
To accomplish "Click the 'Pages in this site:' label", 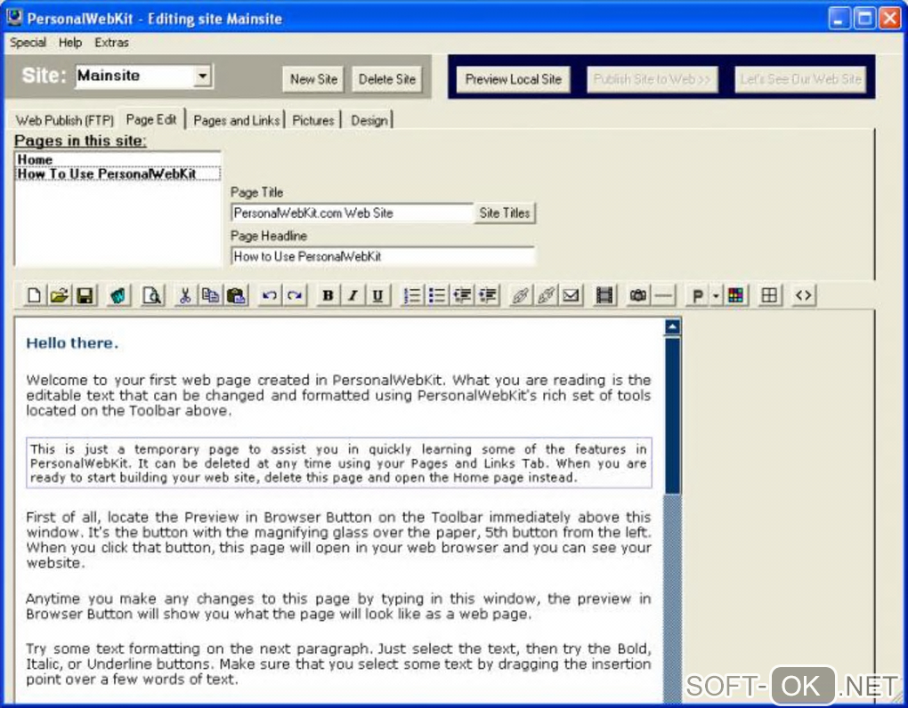I will click(x=80, y=141).
